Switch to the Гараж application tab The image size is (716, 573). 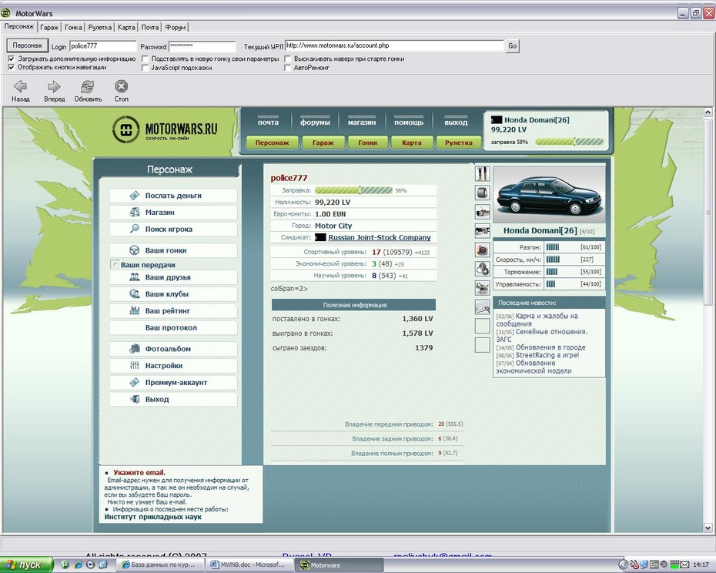pos(49,28)
